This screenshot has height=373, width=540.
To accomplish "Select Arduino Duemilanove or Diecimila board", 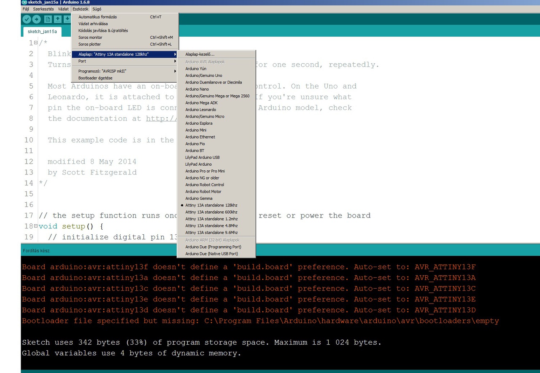I will tap(216, 82).
